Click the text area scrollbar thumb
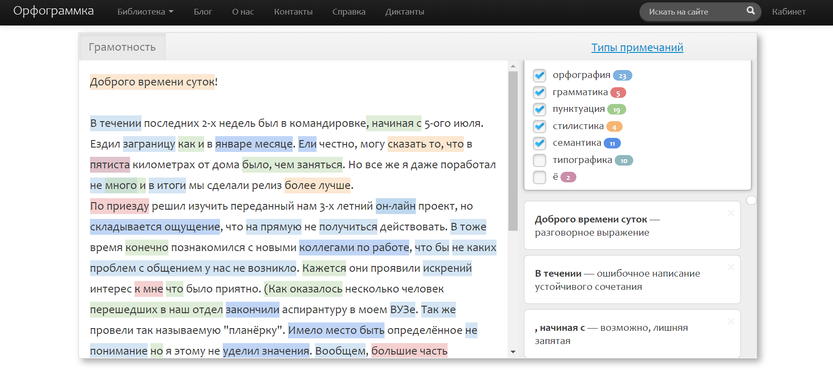The image size is (833, 370). click(513, 151)
